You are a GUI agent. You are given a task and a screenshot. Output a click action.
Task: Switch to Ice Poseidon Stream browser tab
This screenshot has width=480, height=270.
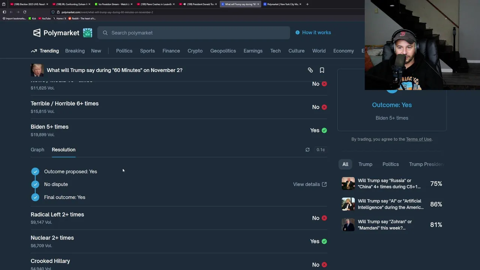tap(114, 4)
